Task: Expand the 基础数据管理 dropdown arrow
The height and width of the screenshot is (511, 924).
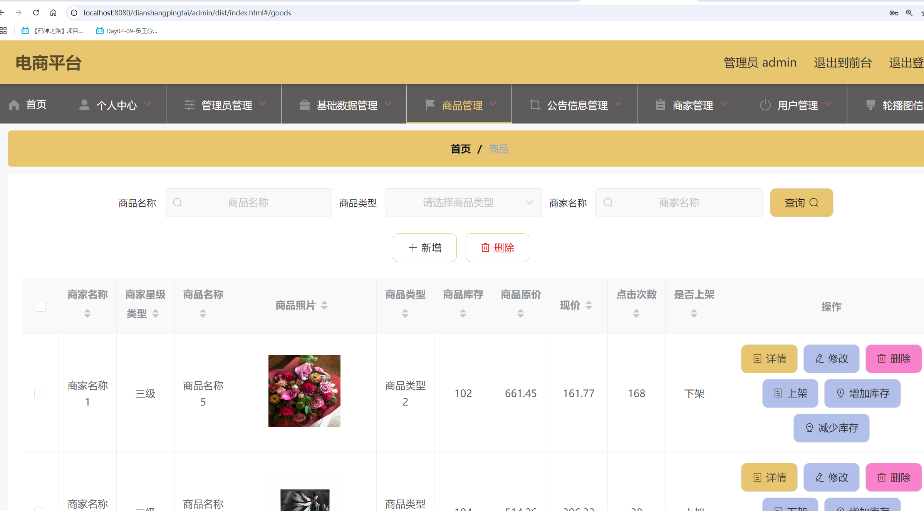Action: 389,104
